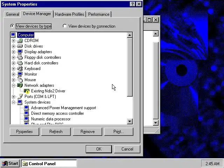Click the System devices icon
224x168 pixels.
[x=20, y=102]
